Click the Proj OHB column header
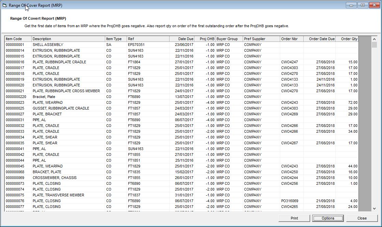 point(205,39)
